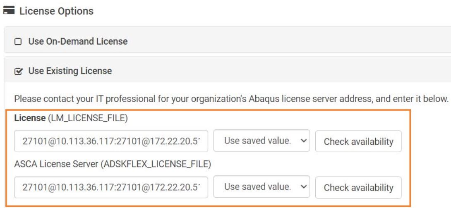Click the License Options heading text
This screenshot has width=451, height=208.
coord(56,11)
